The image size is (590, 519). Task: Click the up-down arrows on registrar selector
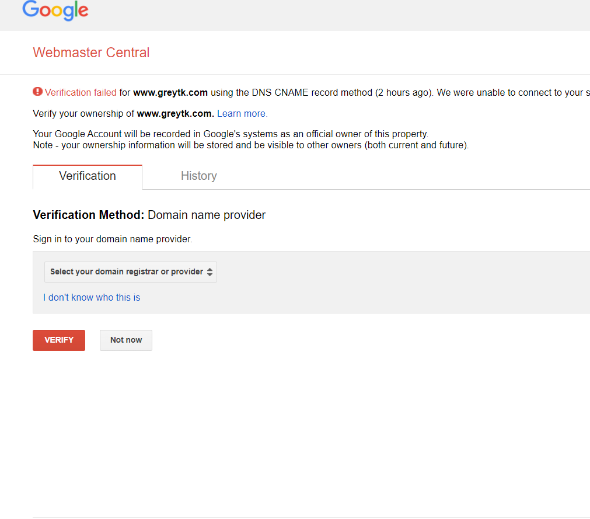210,272
